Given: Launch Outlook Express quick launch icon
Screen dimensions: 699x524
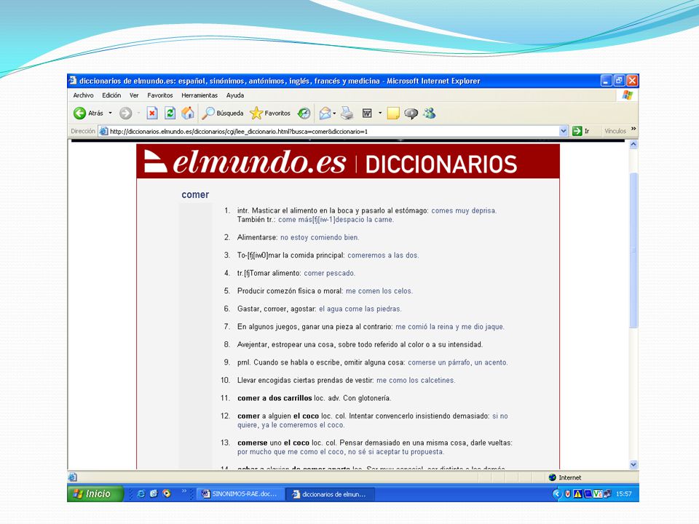Looking at the screenshot, I should coord(154,493).
